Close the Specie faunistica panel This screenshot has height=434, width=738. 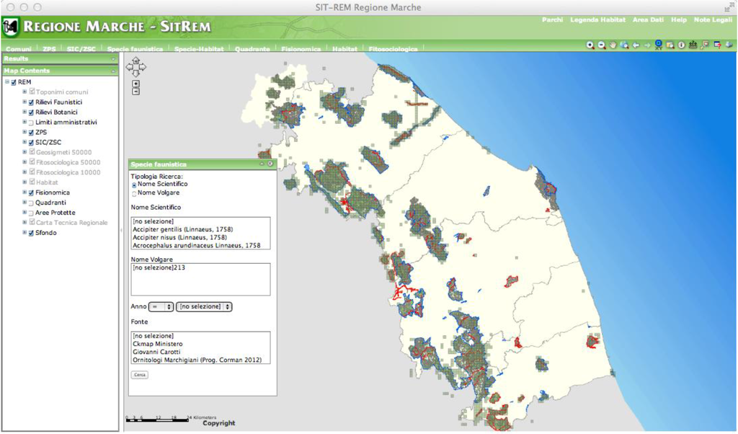pyautogui.click(x=271, y=164)
